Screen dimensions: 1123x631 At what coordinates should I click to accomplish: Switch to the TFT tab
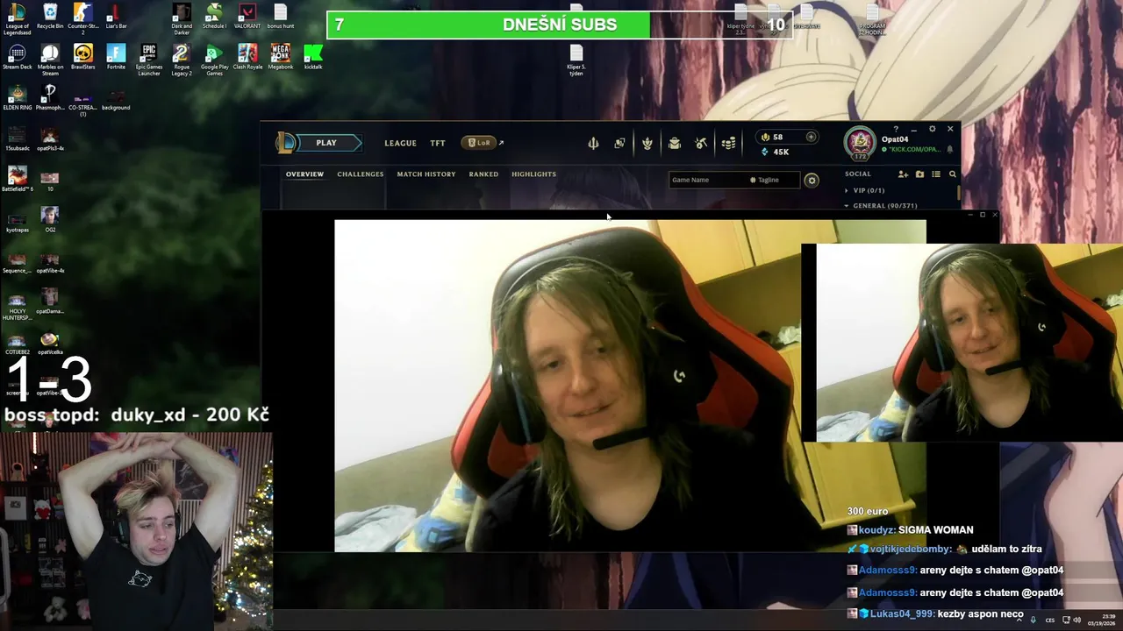coord(438,143)
